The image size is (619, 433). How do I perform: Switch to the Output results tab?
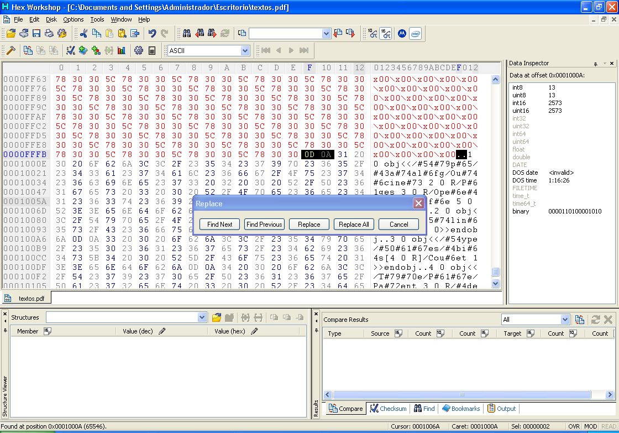pos(502,409)
